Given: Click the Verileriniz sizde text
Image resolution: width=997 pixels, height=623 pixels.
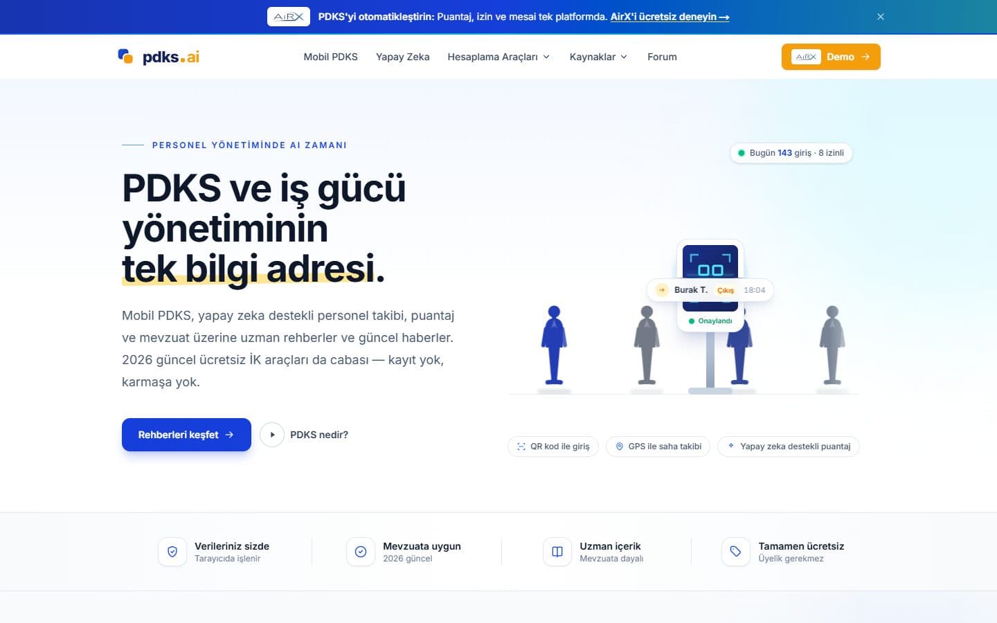Looking at the screenshot, I should (232, 546).
